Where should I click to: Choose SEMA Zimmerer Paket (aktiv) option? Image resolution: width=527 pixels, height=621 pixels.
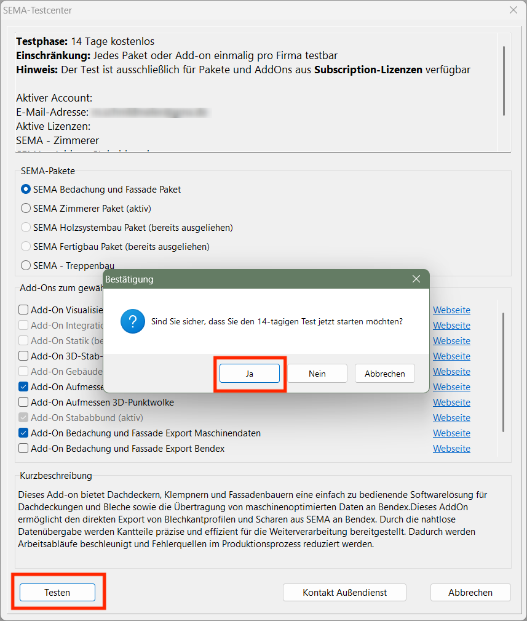[26, 209]
